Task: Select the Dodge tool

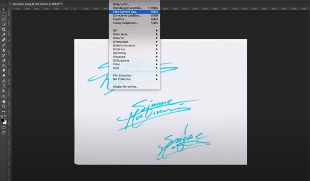Action: (x=4, y=76)
